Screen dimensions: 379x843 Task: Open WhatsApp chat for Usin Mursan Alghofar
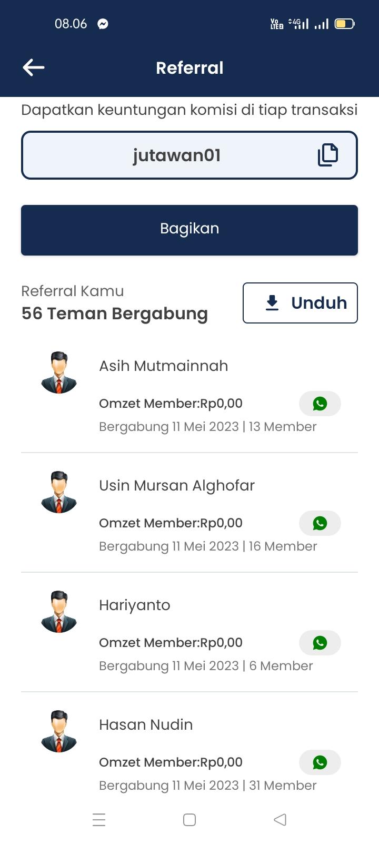(x=320, y=523)
